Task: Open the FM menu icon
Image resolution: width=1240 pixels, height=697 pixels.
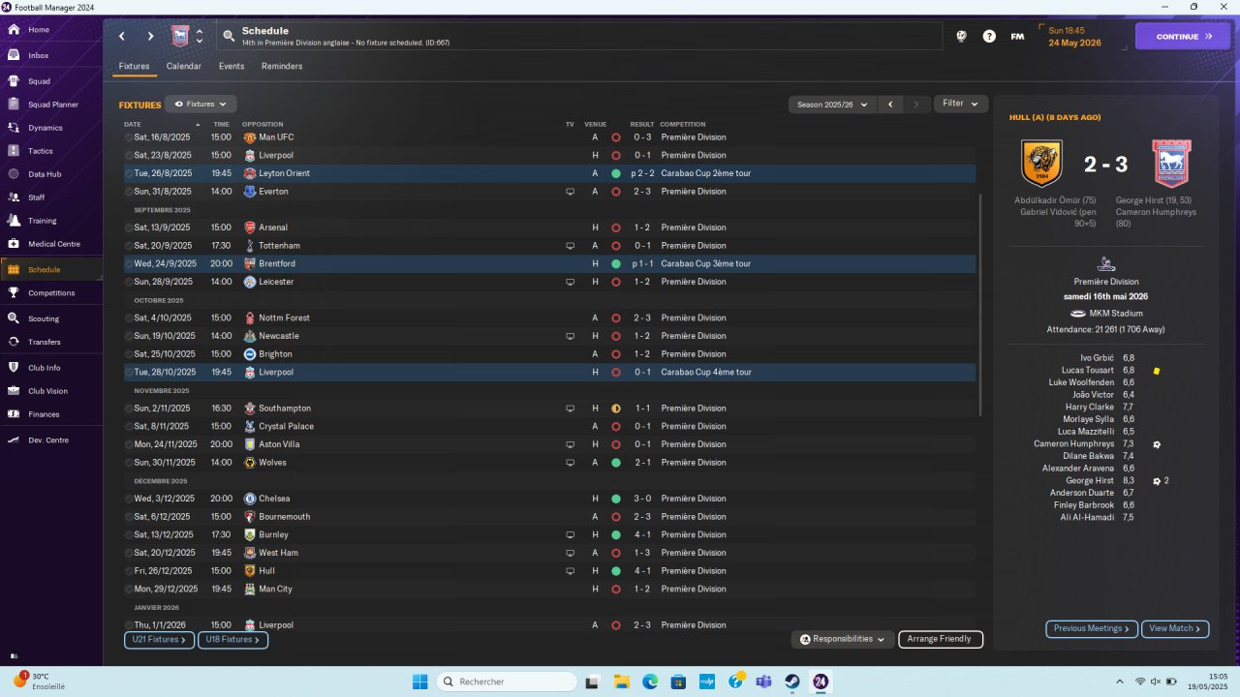Action: pyautogui.click(x=1017, y=37)
